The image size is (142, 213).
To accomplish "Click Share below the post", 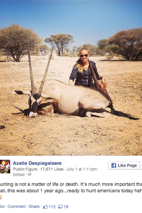I will coord(34,206).
